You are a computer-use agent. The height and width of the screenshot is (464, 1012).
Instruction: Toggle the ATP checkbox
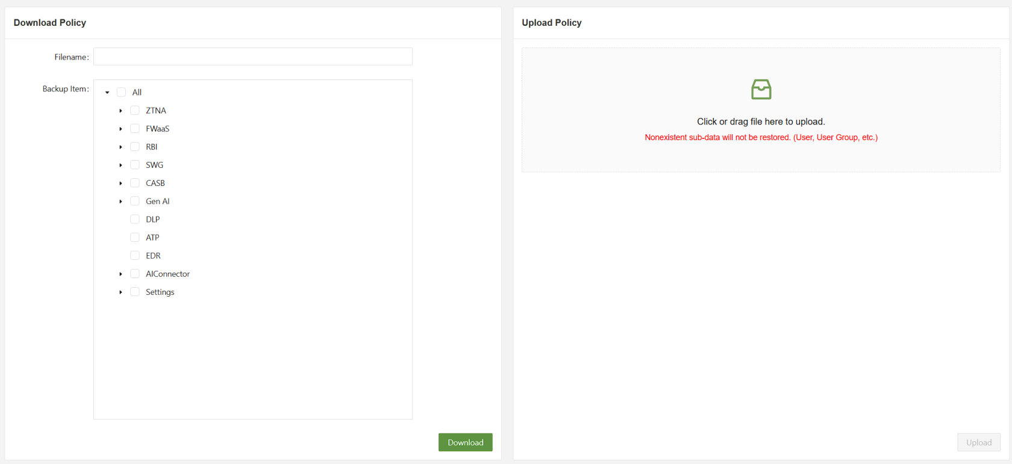click(x=135, y=238)
